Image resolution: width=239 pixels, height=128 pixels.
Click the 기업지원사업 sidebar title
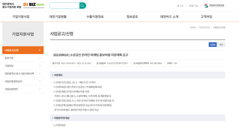(23, 34)
